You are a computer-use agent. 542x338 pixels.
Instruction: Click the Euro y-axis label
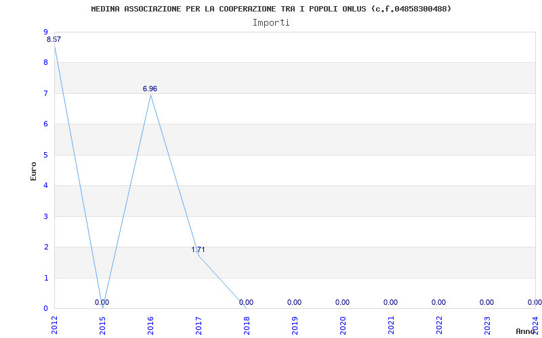[33, 171]
